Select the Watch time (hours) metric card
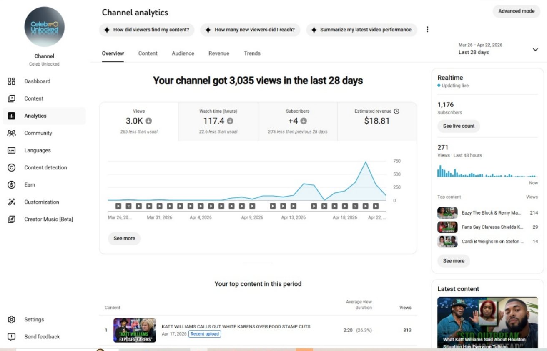The image size is (547, 351). coord(218,121)
